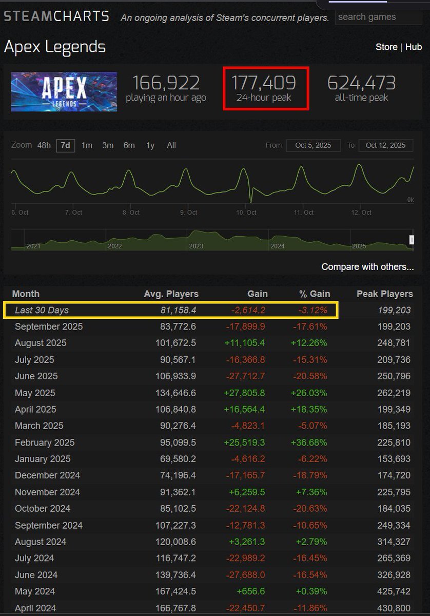
Task: Select the July 2024 row
Action: 213,559
